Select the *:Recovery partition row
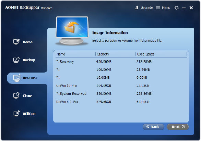Image resolution: width=201 pixels, height=141 pixels. pyautogui.click(x=121, y=62)
